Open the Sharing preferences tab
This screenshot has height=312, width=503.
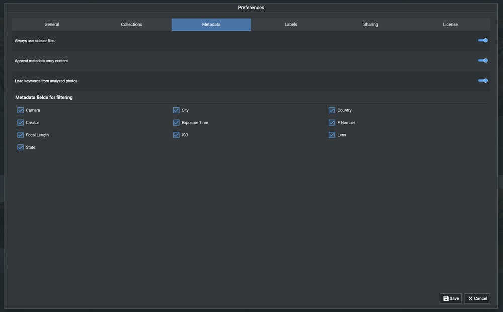click(x=370, y=24)
